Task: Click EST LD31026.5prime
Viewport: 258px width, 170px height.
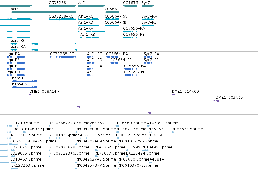Action: click(26, 147)
